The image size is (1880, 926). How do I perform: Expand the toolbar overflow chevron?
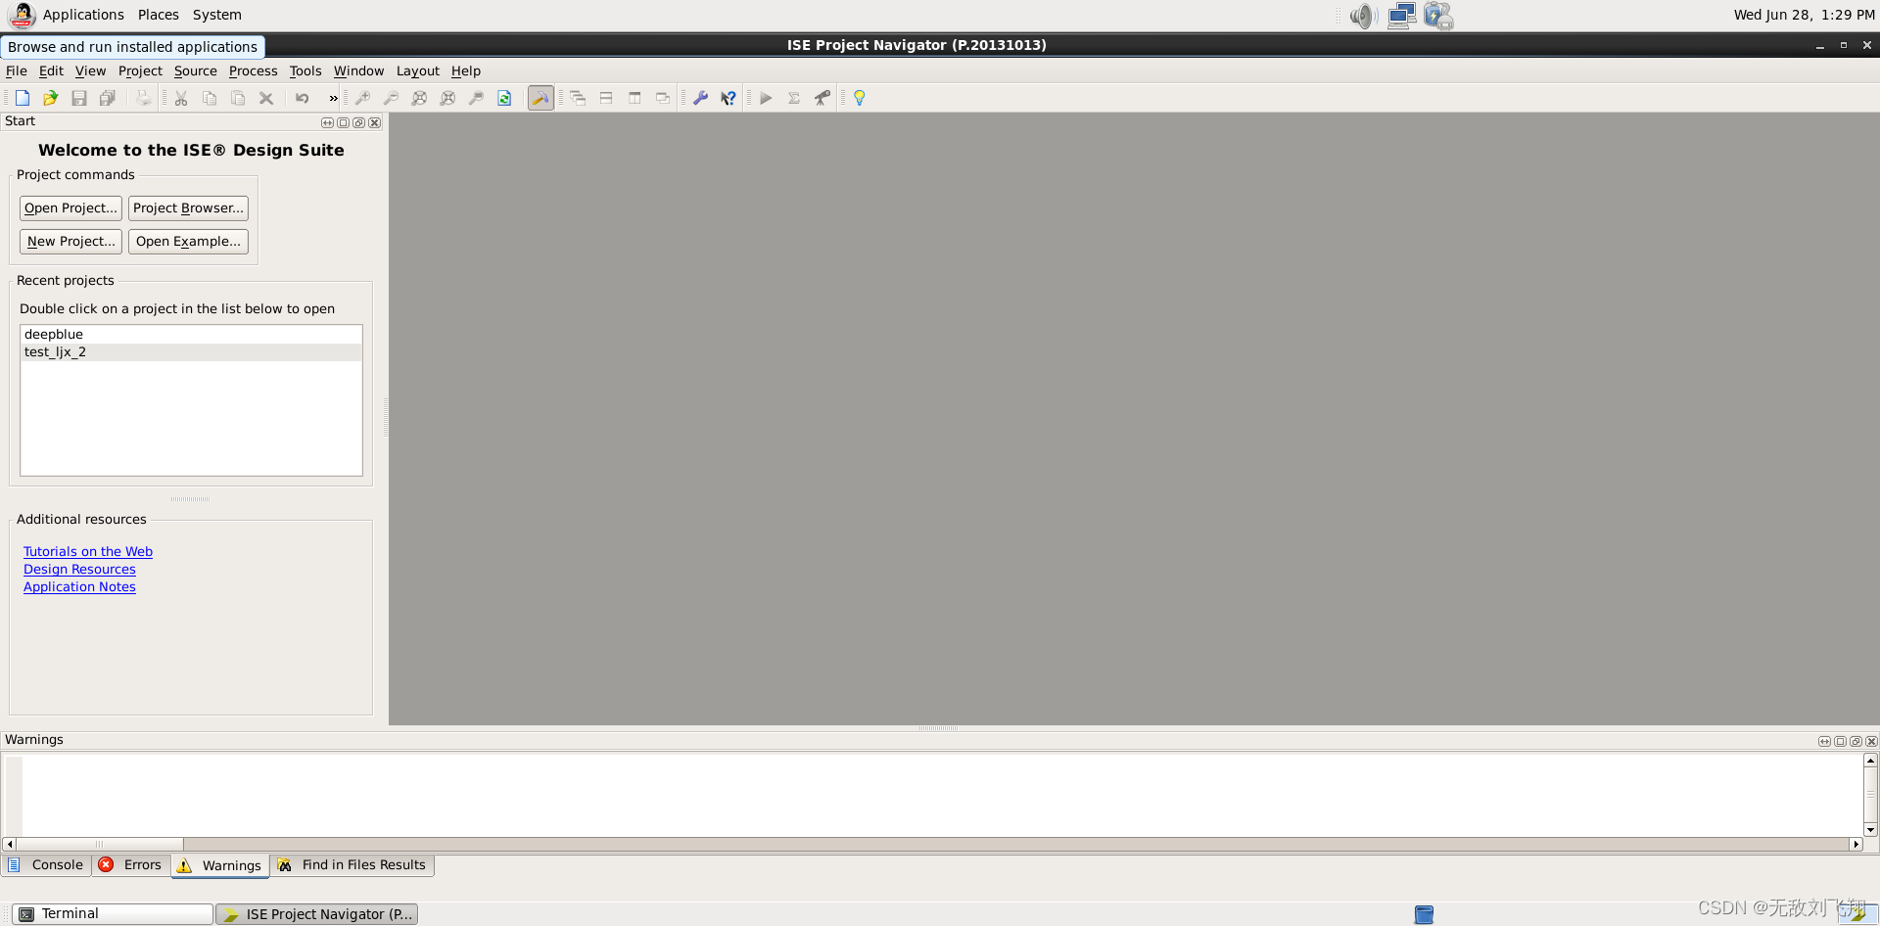coord(333,98)
